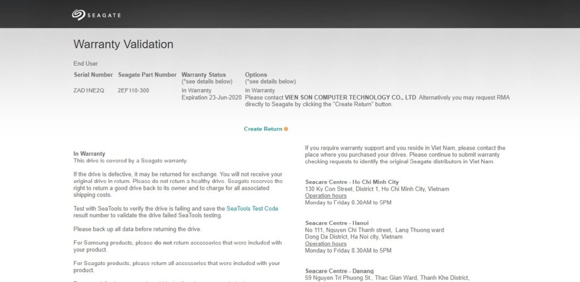
Task: Open the SeaTools Test Code link
Action: tap(253, 208)
